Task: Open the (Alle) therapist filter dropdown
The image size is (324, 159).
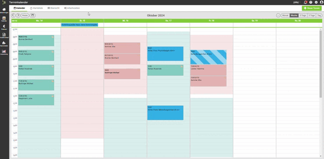Action: 297,2
